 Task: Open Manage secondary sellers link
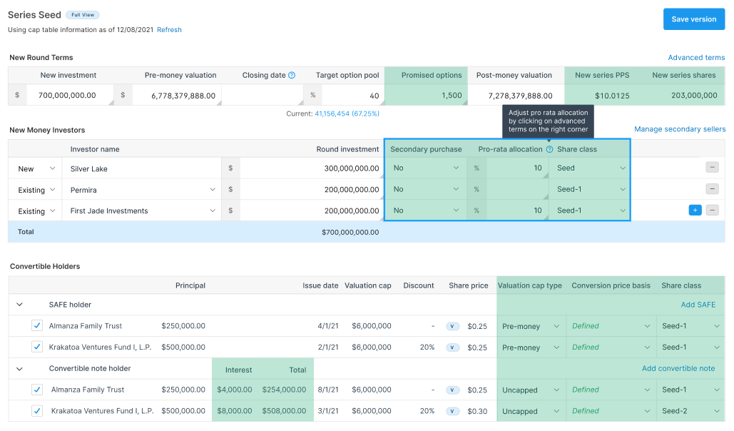(680, 129)
